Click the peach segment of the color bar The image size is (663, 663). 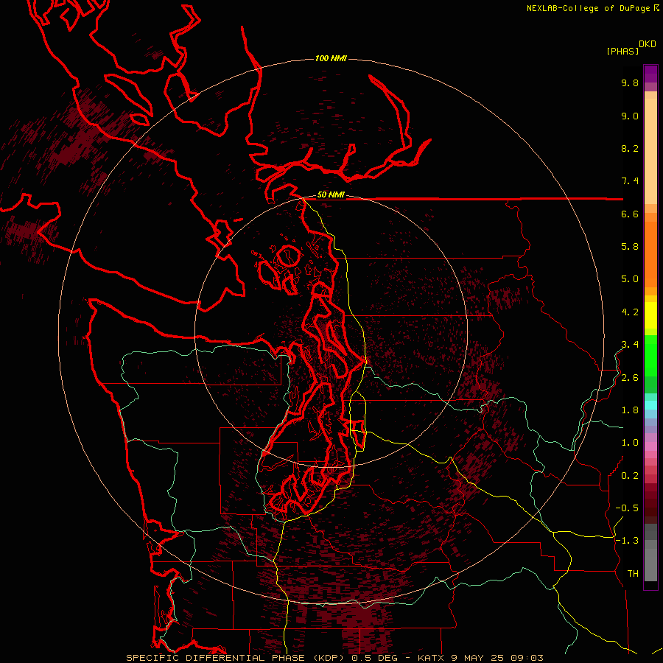(650, 150)
